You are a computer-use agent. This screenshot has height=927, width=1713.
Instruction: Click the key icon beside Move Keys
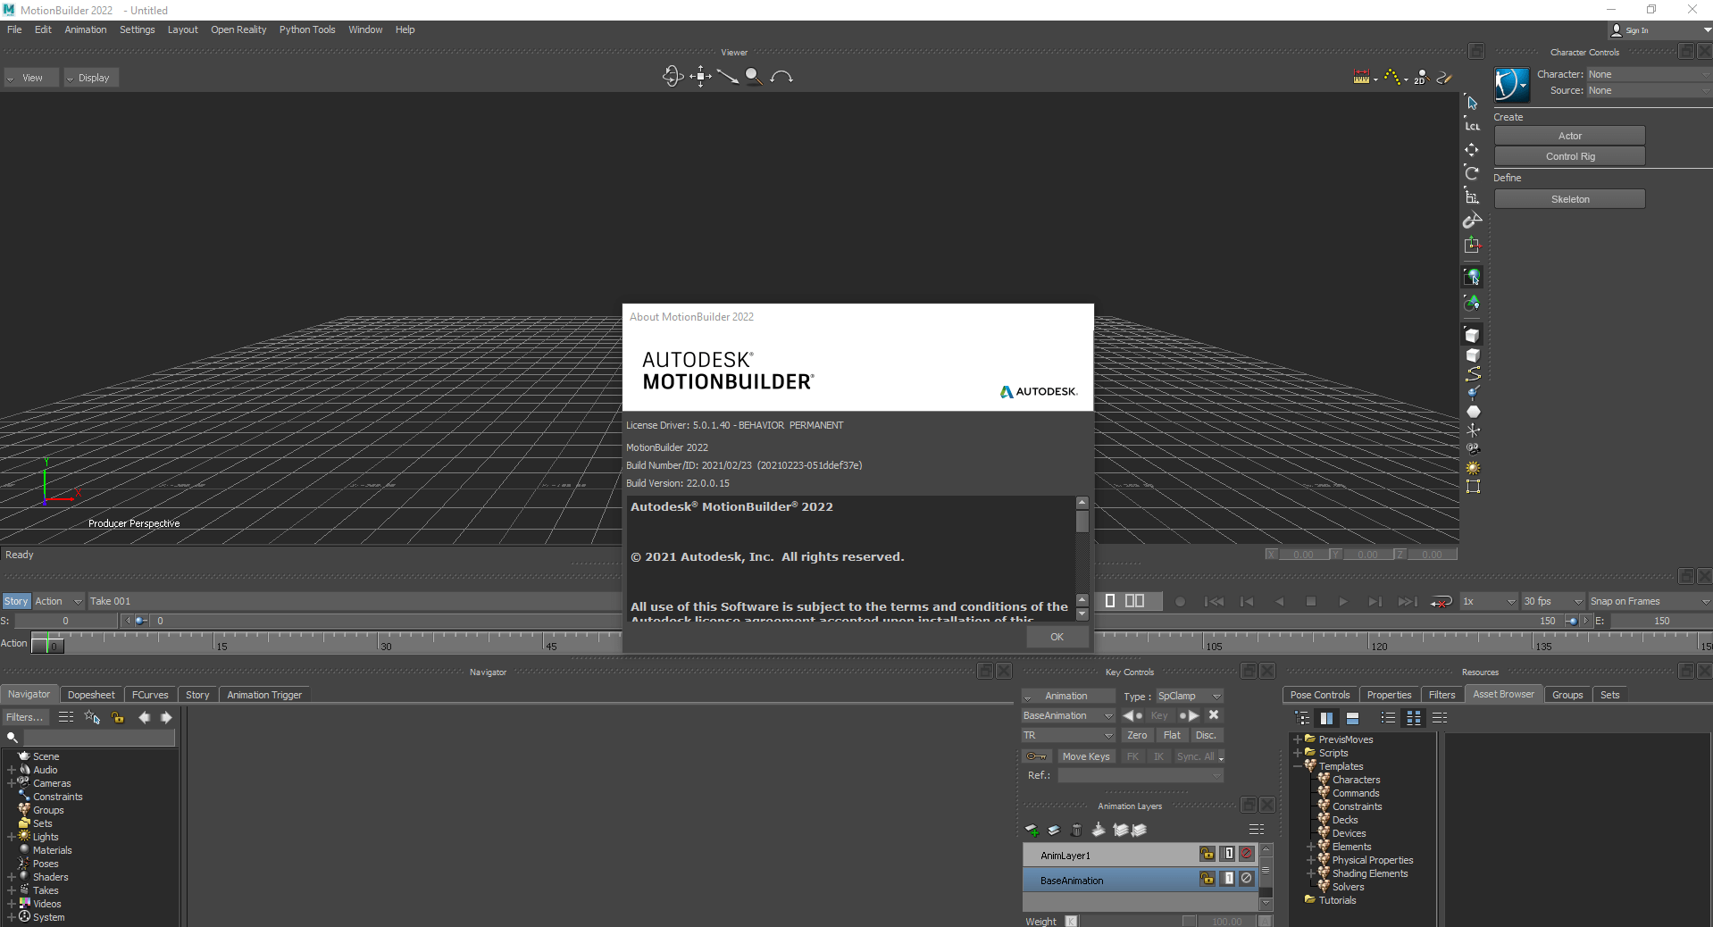[x=1037, y=756]
